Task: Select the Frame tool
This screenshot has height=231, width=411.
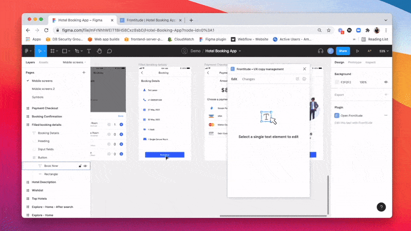Action: [52, 51]
